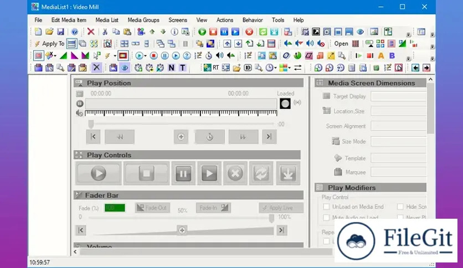The height and width of the screenshot is (268, 463).
Task: Click the red circle cancel icon in the top toolbar
Action: pos(250,32)
